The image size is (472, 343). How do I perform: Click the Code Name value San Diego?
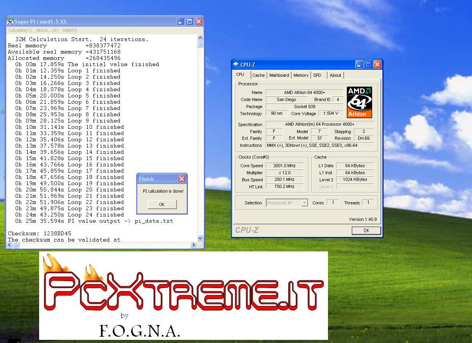click(286, 99)
